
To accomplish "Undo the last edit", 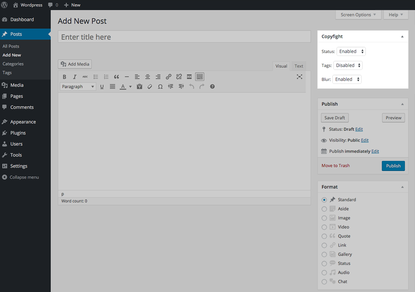I will (x=192, y=87).
